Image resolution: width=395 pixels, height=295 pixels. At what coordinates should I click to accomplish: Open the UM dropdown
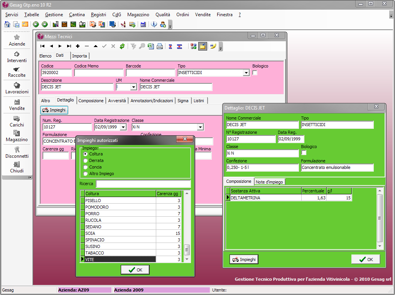click(x=133, y=87)
